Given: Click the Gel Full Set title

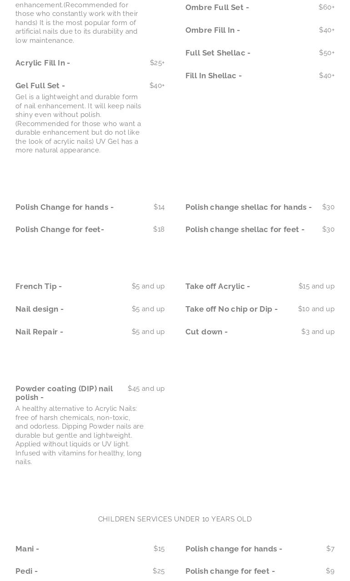Looking at the screenshot, I should point(40,86).
